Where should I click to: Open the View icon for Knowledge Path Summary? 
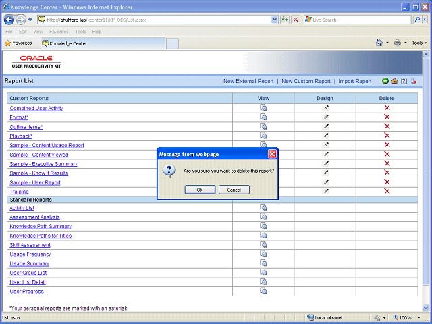[x=263, y=226]
